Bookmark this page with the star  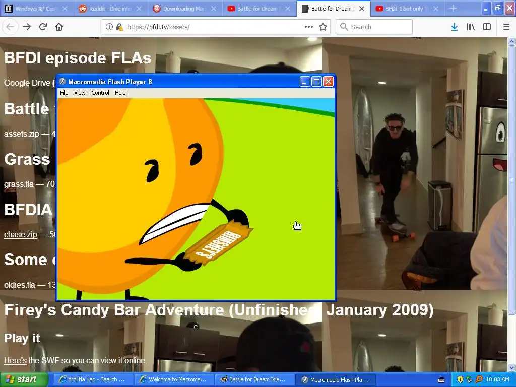323,27
